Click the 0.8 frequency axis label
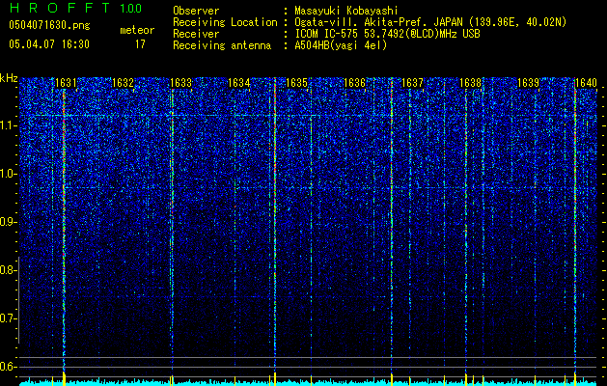The image size is (607, 386). [8, 270]
